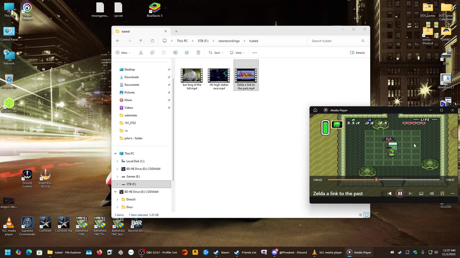
Task: Switch to details list view in status bar
Action: pyautogui.click(x=360, y=215)
